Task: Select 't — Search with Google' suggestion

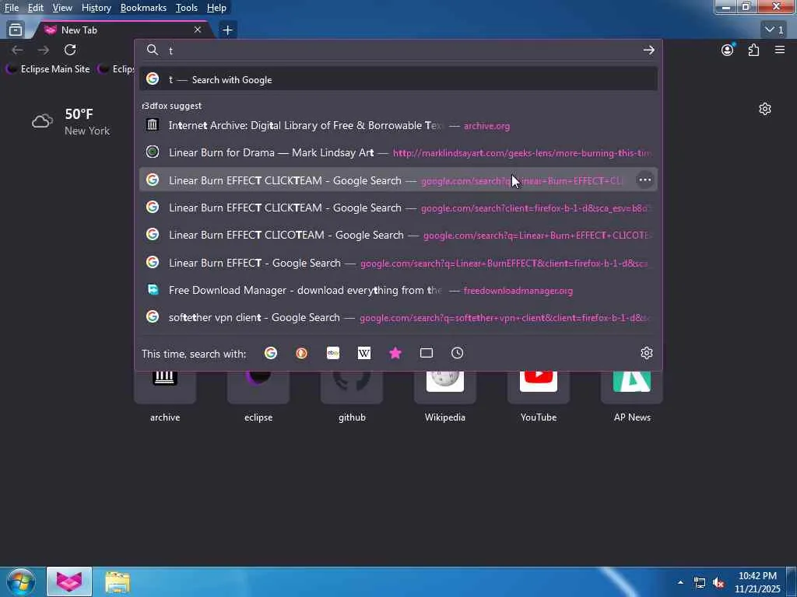Action: (398, 79)
